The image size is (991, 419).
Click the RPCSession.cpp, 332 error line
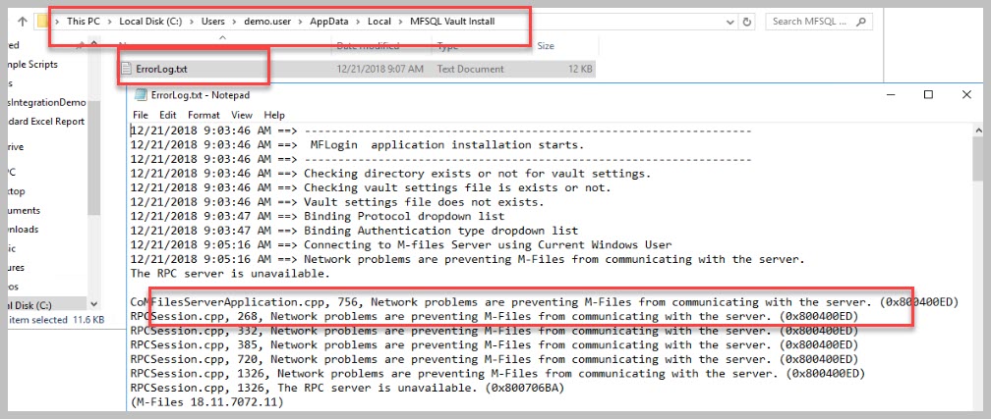pos(495,331)
